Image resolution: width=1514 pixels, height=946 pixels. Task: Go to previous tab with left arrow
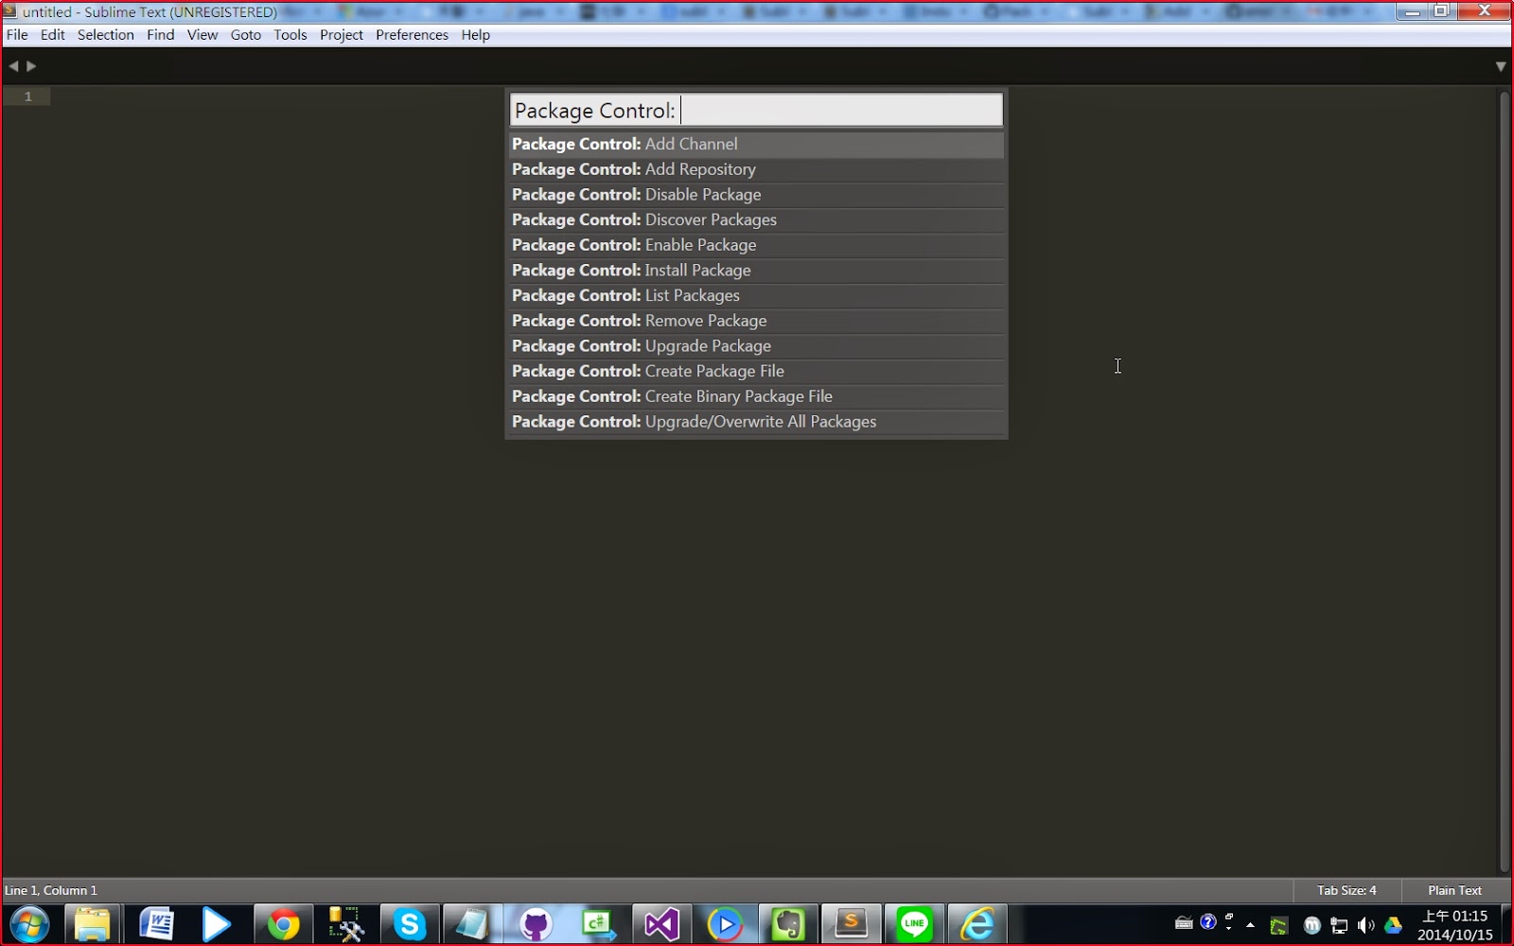point(13,66)
